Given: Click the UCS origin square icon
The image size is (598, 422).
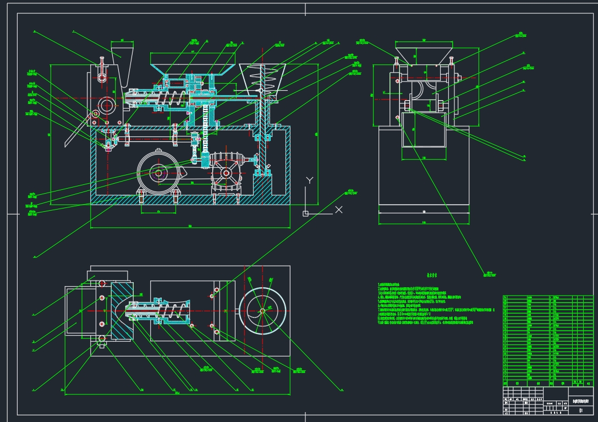Looking at the screenshot, I should click(x=305, y=213).
